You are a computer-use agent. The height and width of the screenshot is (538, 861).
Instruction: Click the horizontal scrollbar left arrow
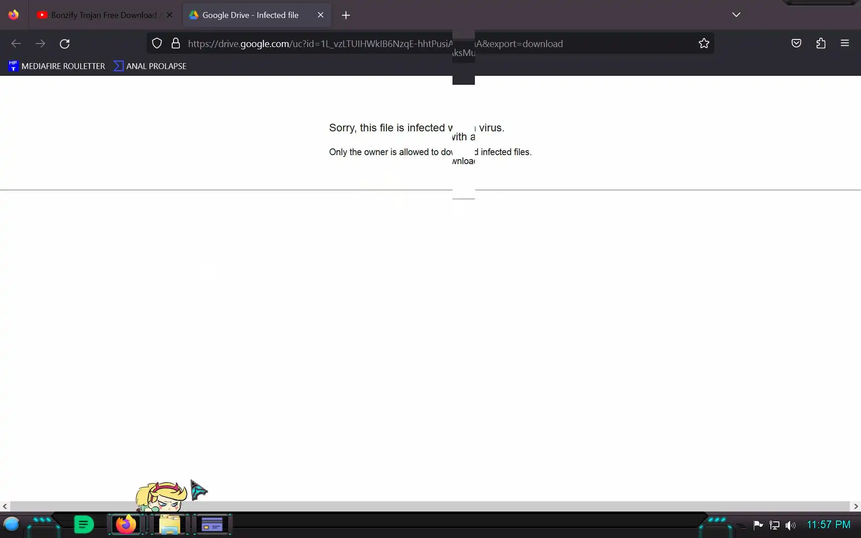pos(5,506)
